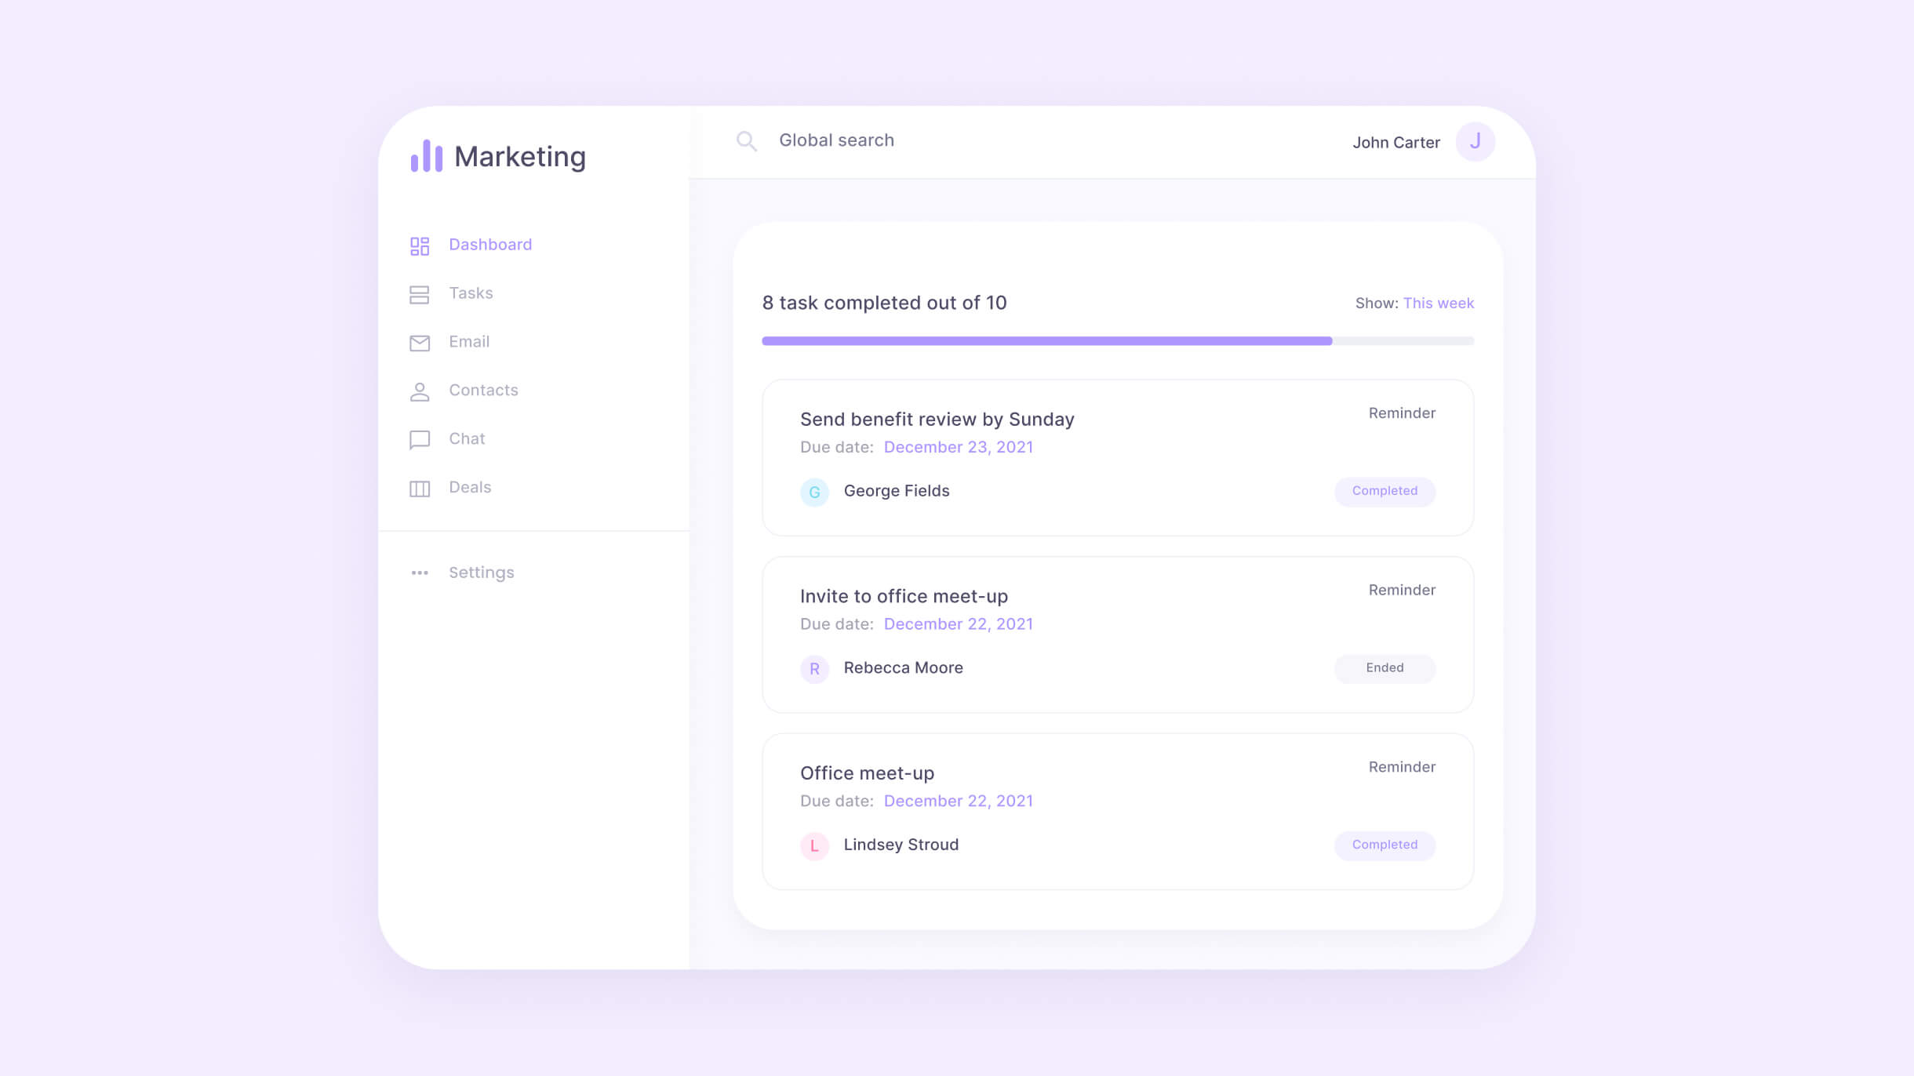Open John Carter's profile avatar
This screenshot has width=1914, height=1076.
(x=1476, y=142)
